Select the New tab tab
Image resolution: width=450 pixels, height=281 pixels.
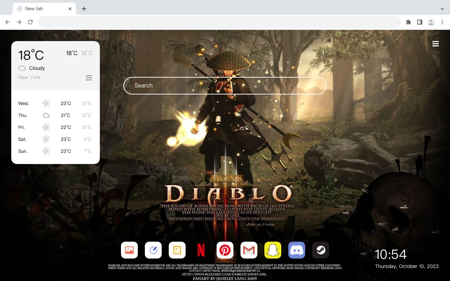(44, 9)
